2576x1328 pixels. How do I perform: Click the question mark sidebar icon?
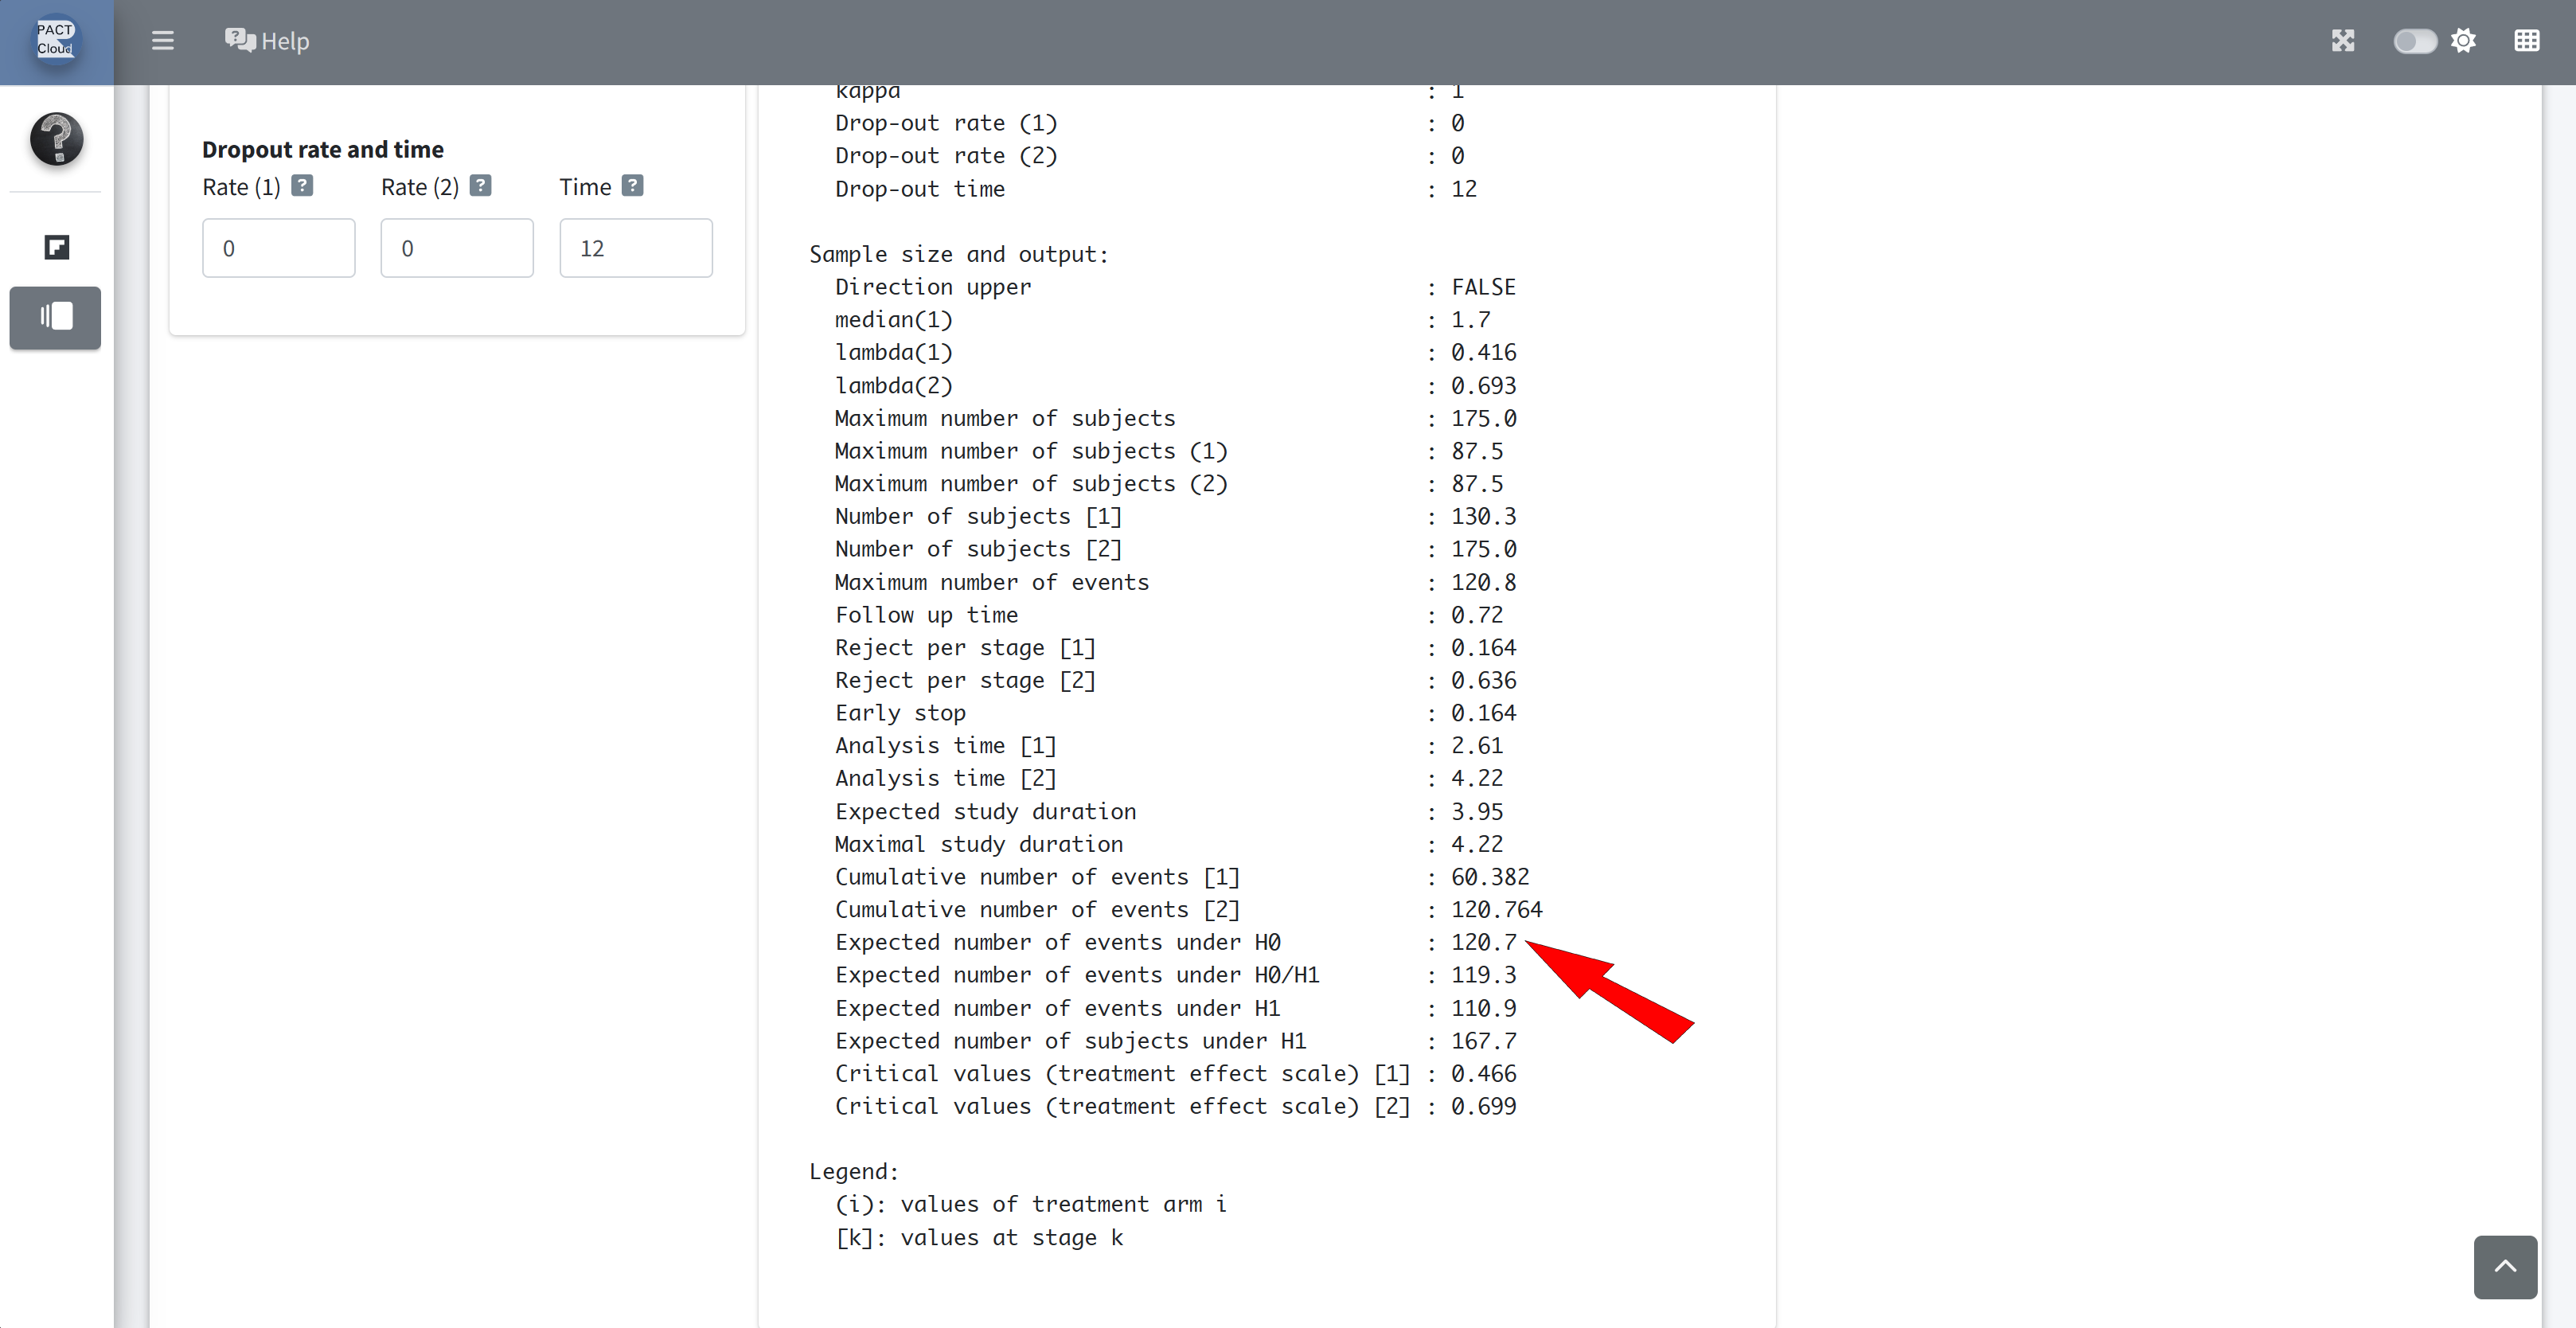coord(56,139)
